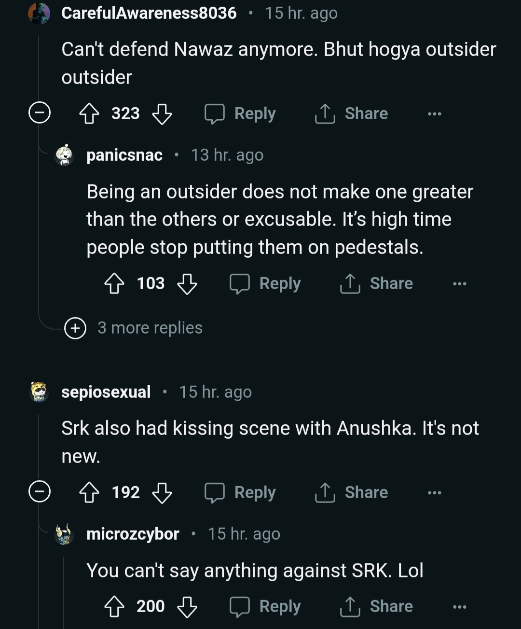Share sepiosexual's comment
The image size is (521, 629).
[352, 493]
